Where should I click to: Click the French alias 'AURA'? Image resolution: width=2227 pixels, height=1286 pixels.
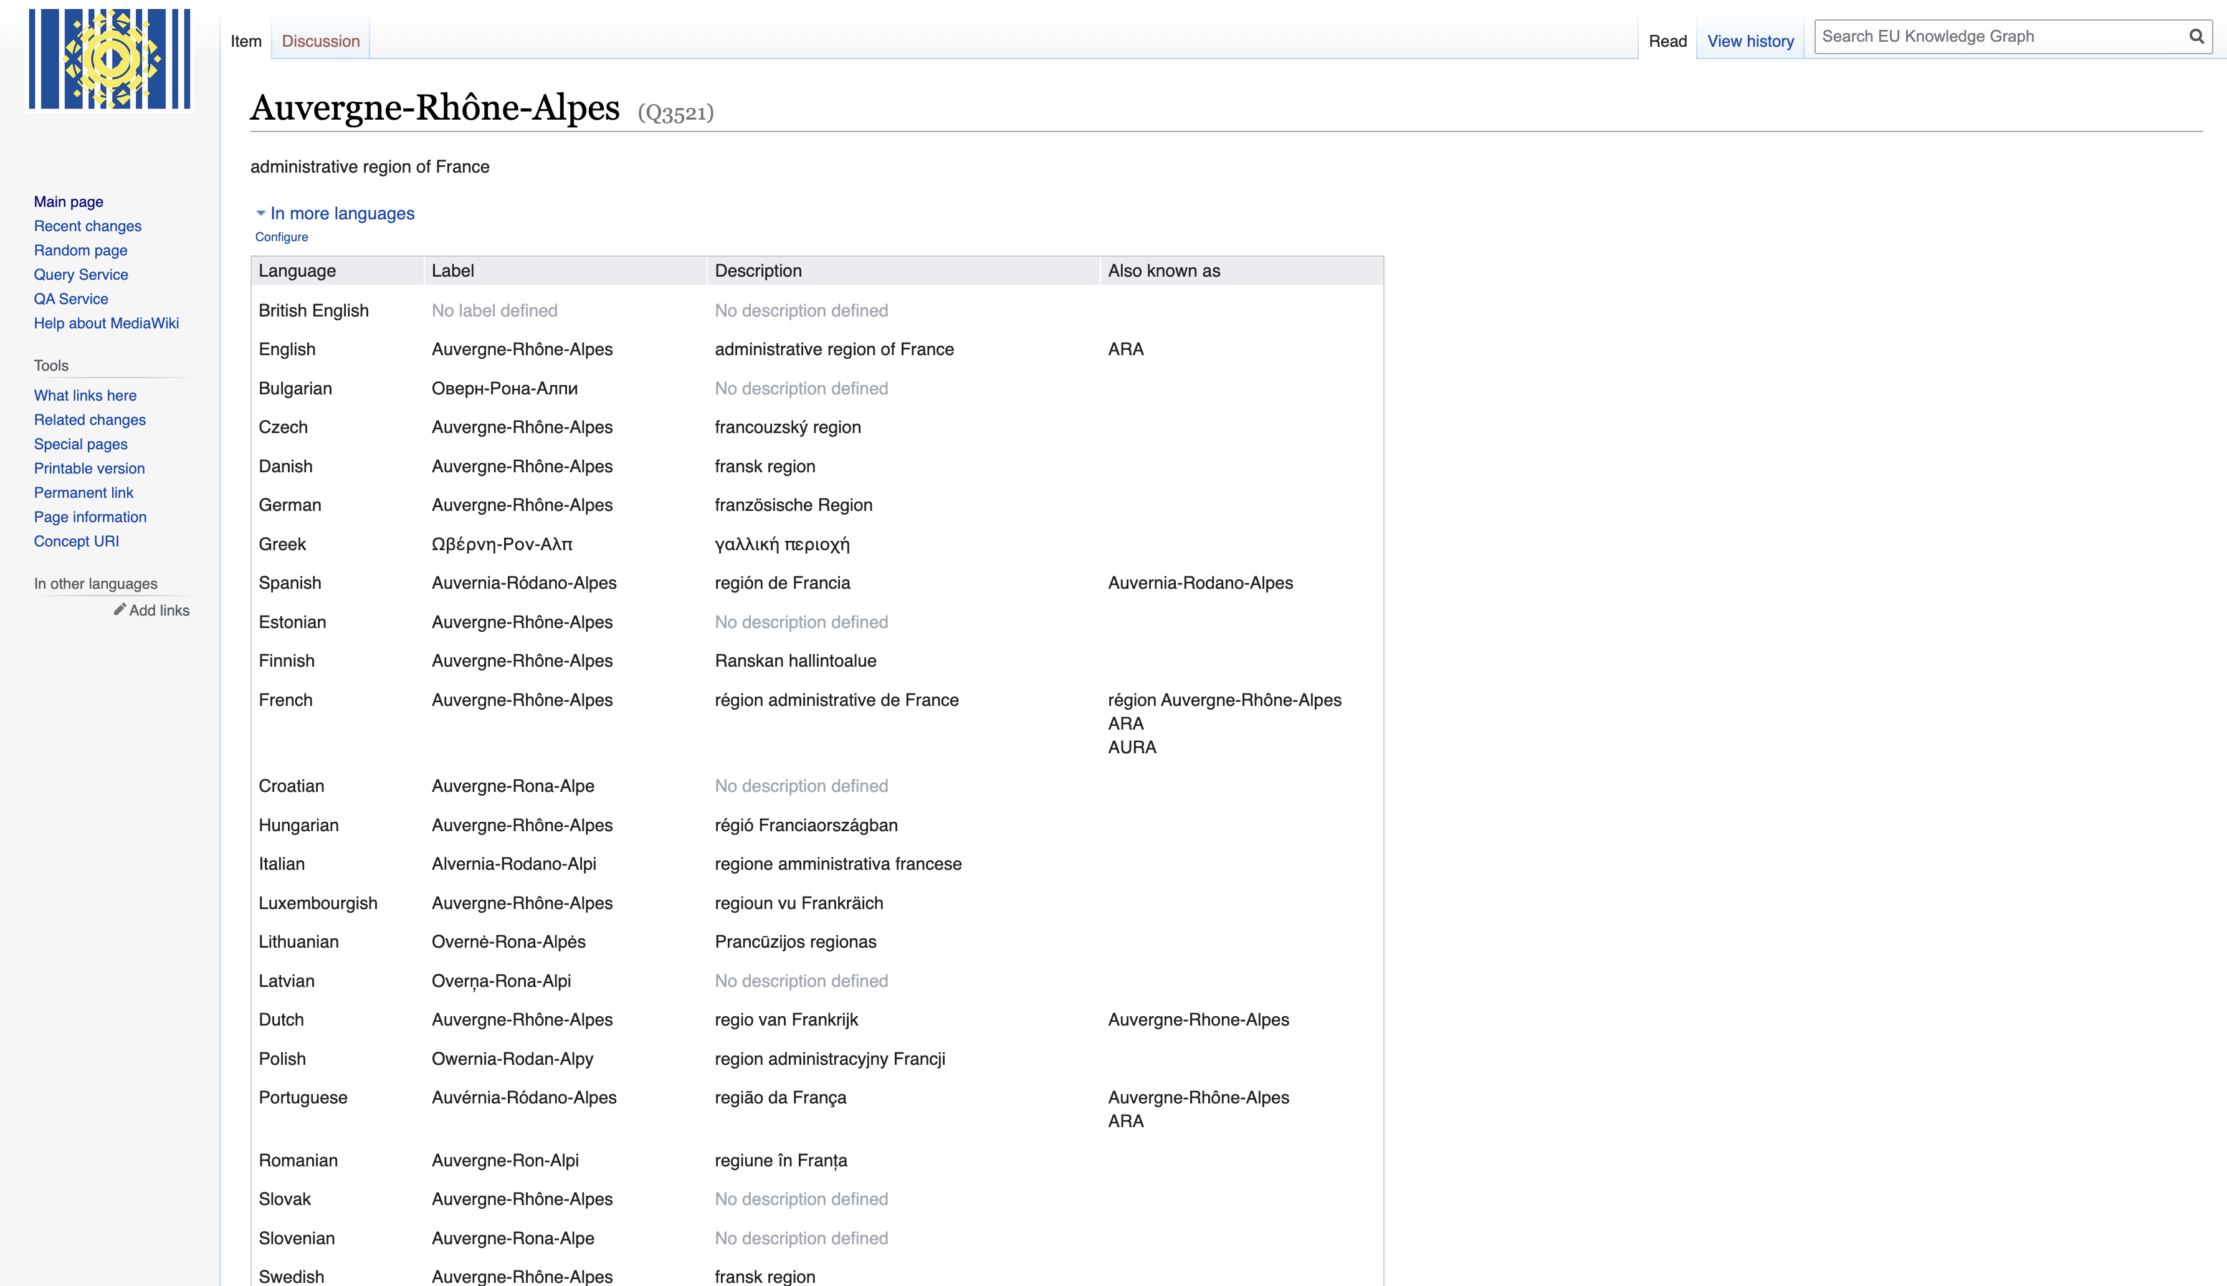point(1132,747)
